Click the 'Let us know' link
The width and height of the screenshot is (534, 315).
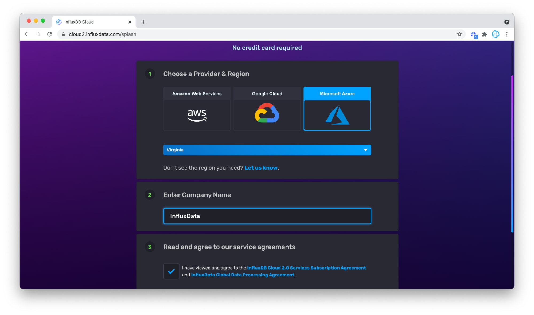261,168
